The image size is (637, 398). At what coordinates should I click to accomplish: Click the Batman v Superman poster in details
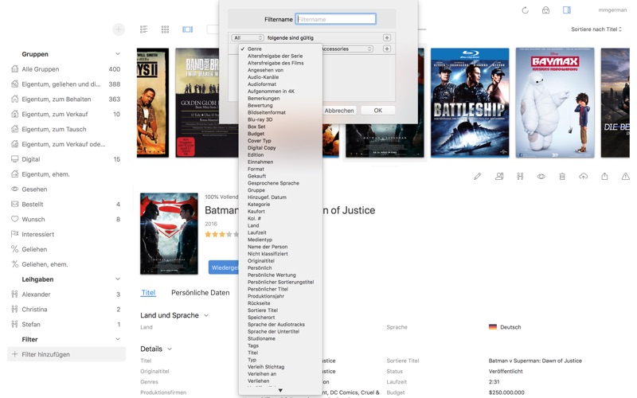169,233
